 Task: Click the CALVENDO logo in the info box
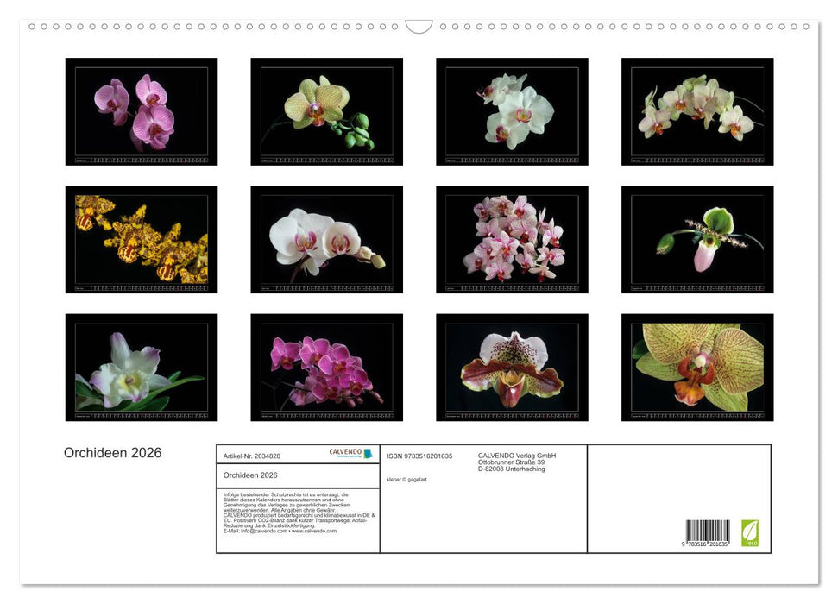coord(350,453)
